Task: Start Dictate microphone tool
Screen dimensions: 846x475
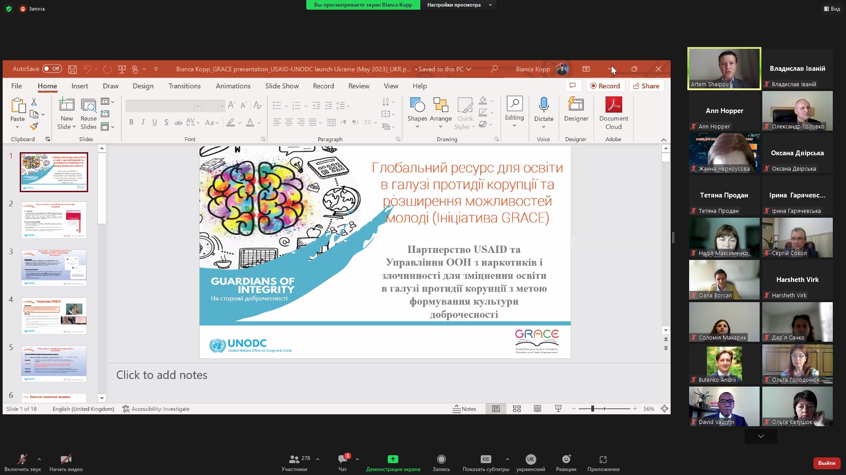Action: coord(544,113)
